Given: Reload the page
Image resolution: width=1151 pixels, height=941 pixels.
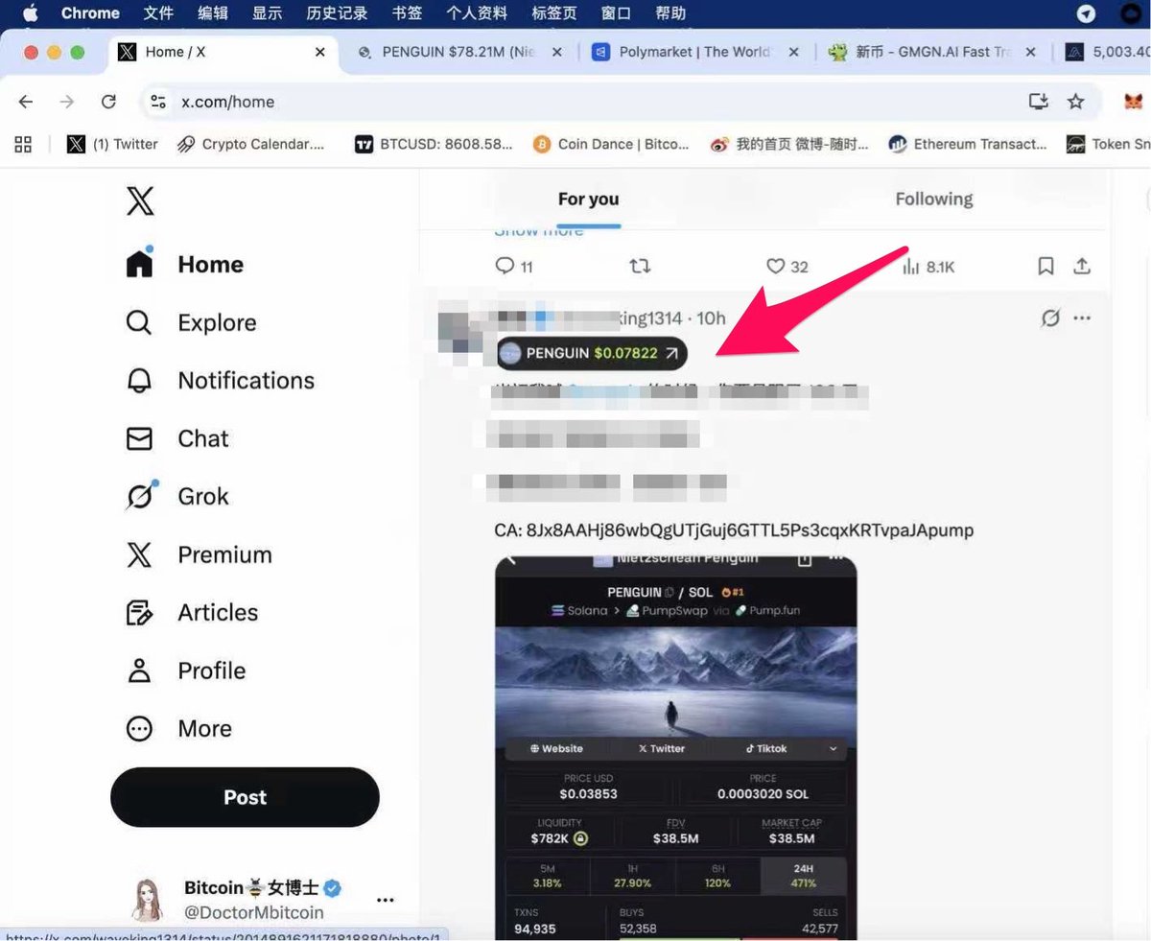Looking at the screenshot, I should (108, 102).
